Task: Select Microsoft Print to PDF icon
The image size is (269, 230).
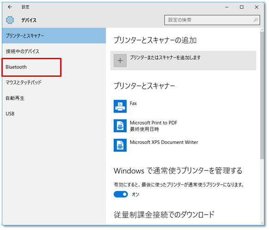Action: coord(120,126)
